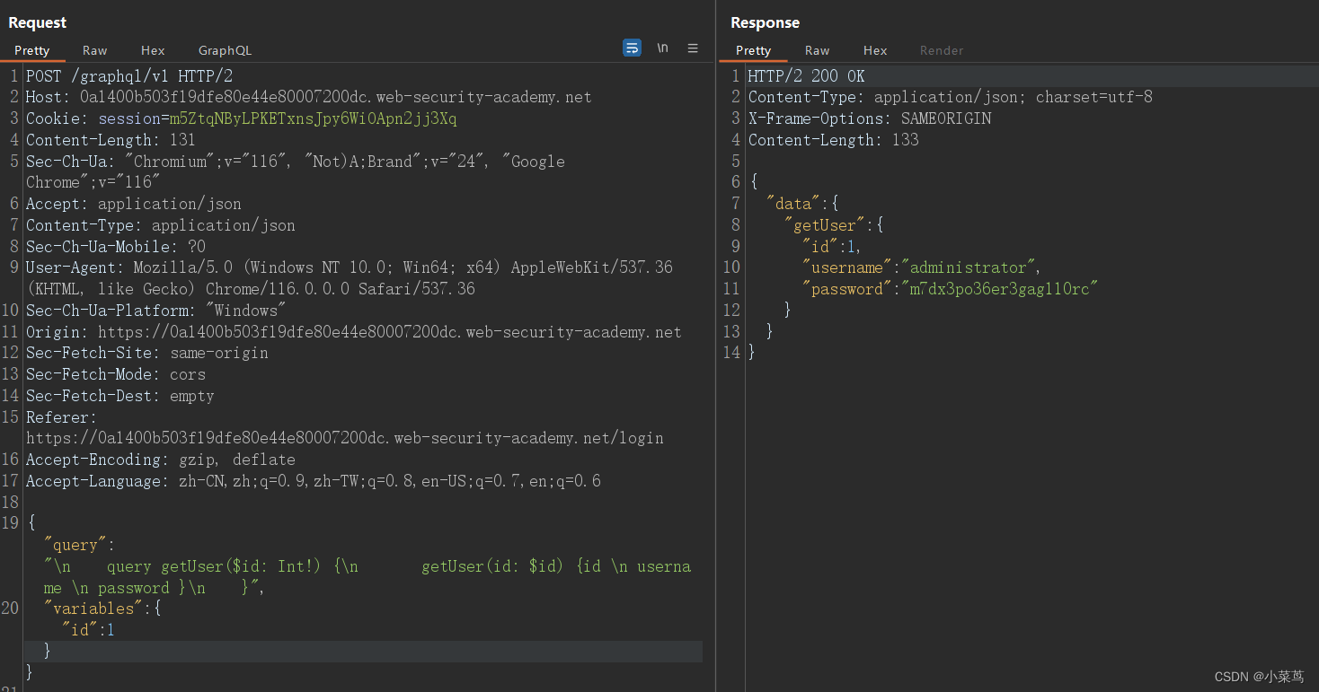Click the Request panel title

[x=38, y=22]
